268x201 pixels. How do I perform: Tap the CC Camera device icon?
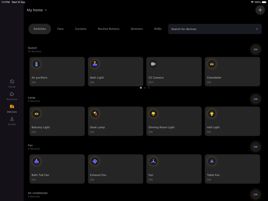153,64
